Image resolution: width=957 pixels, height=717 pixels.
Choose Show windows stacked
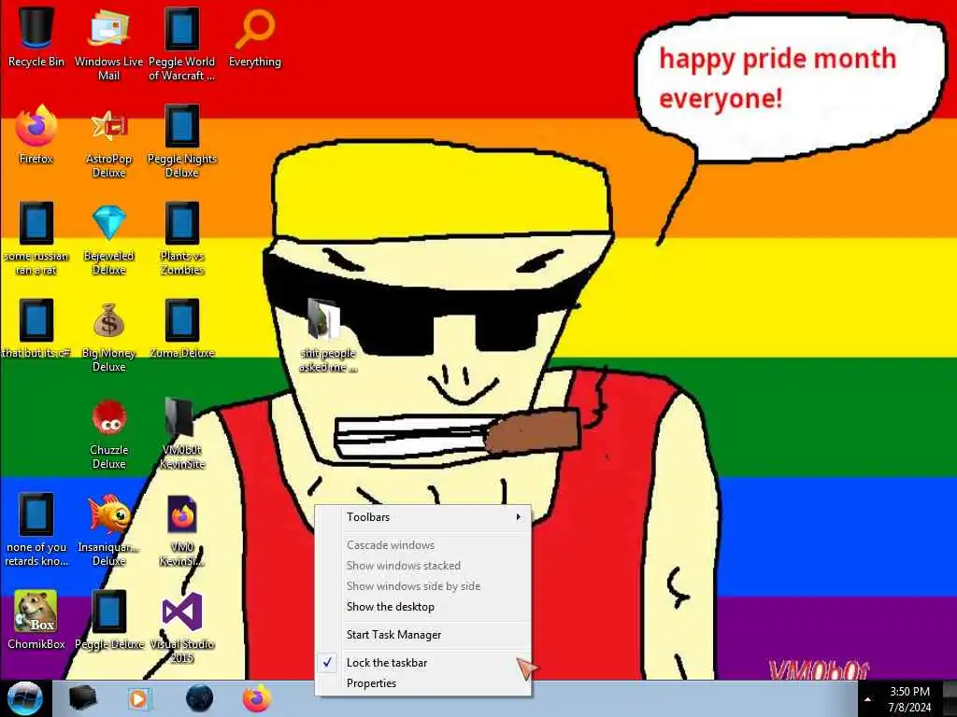point(423,566)
